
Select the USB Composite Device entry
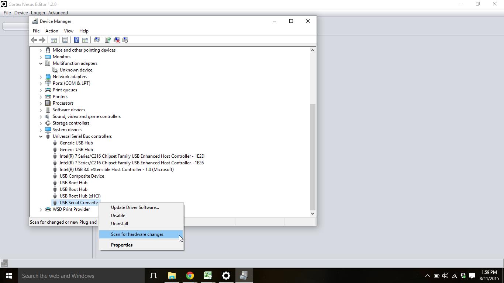tap(82, 176)
